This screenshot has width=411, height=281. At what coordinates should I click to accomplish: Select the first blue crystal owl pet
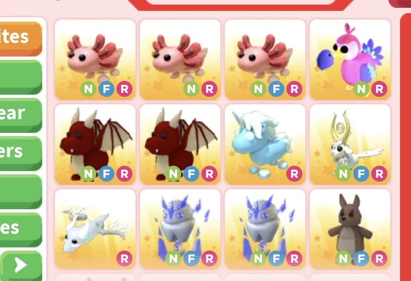[x=180, y=229]
